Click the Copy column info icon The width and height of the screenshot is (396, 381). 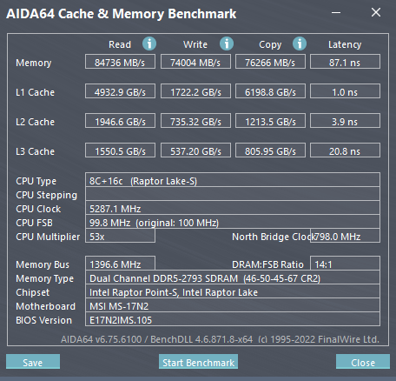[300, 43]
